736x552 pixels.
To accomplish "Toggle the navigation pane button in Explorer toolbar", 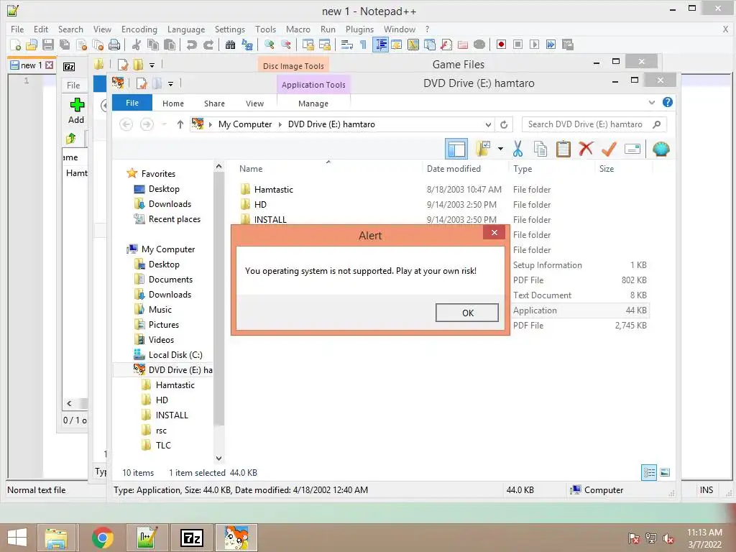I will tap(456, 149).
